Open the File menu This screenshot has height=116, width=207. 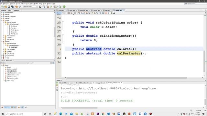tap(1, 4)
